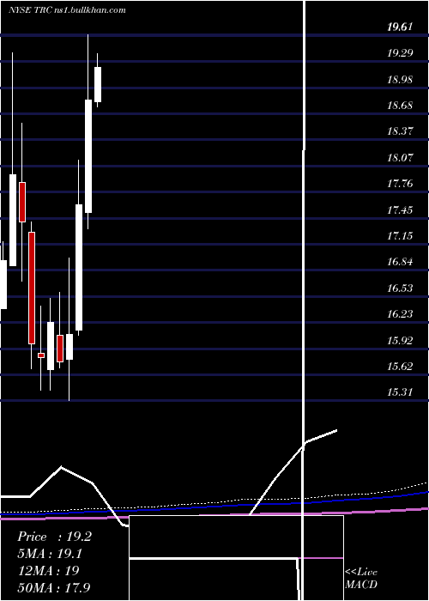Image resolution: width=429 pixels, height=601 pixels.
Task: Click the 18.98 price axis label
Action: point(400,79)
